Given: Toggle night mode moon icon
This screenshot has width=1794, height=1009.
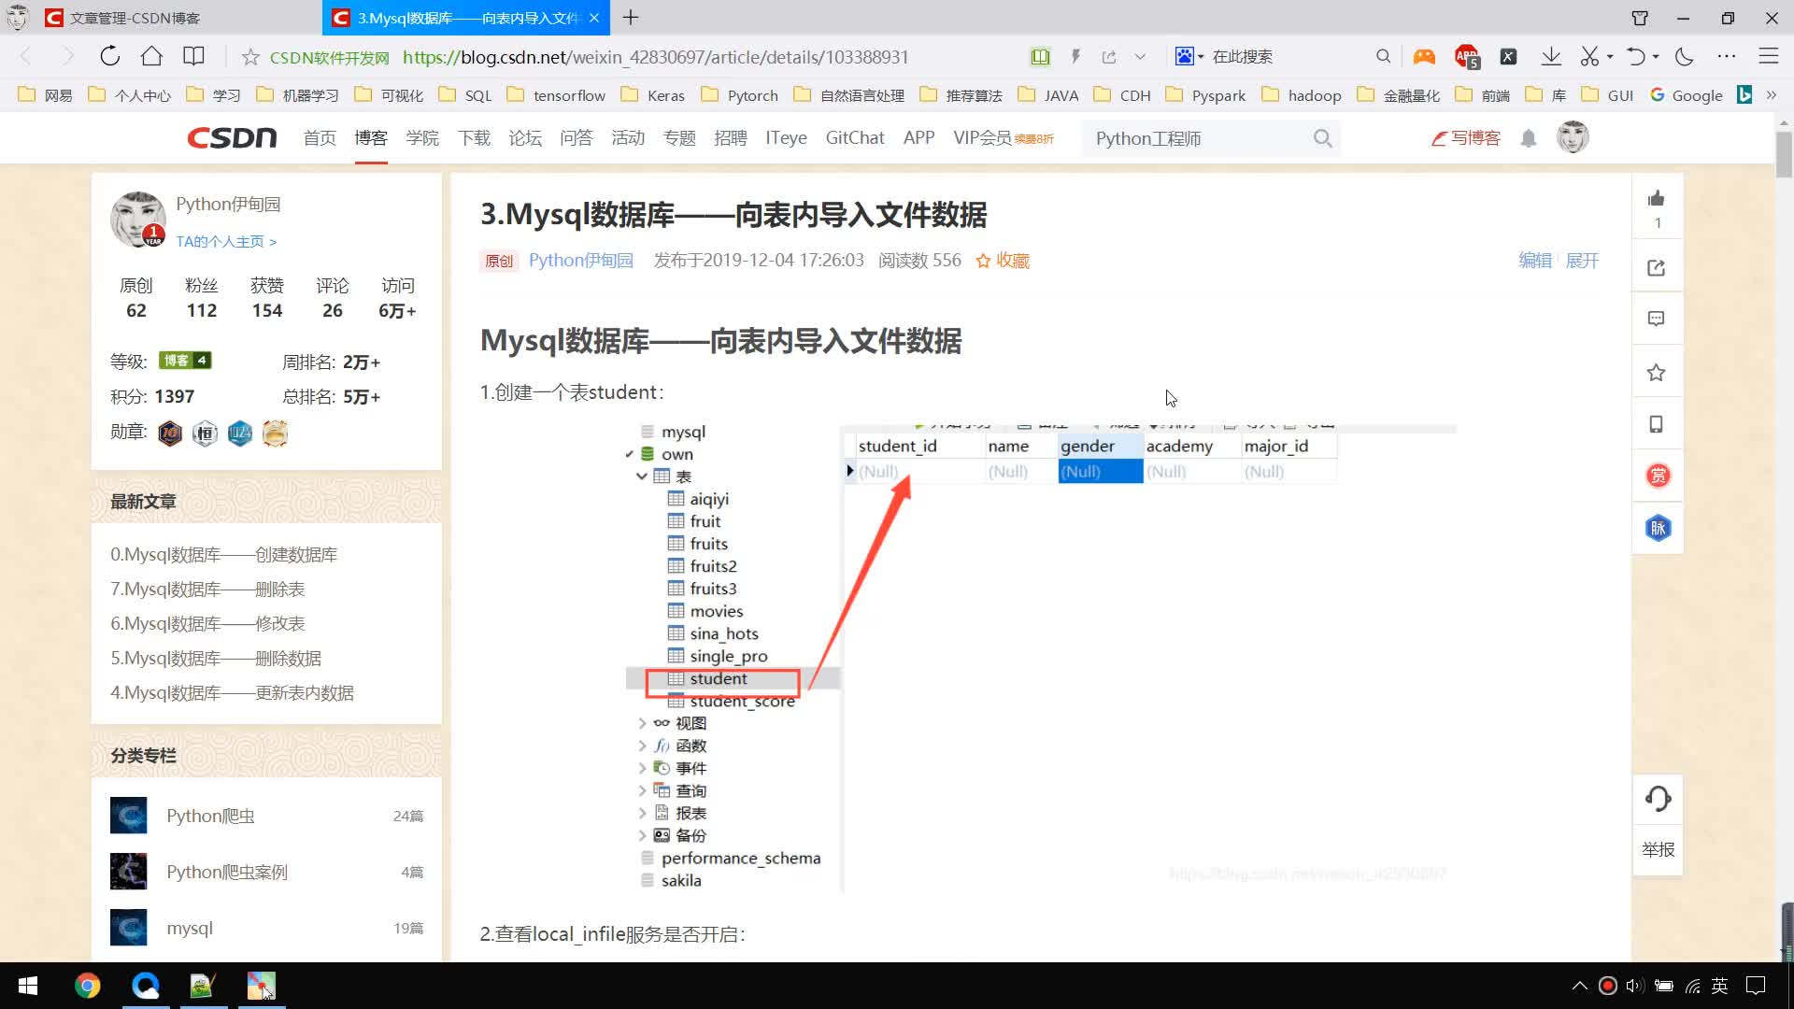Looking at the screenshot, I should point(1685,56).
